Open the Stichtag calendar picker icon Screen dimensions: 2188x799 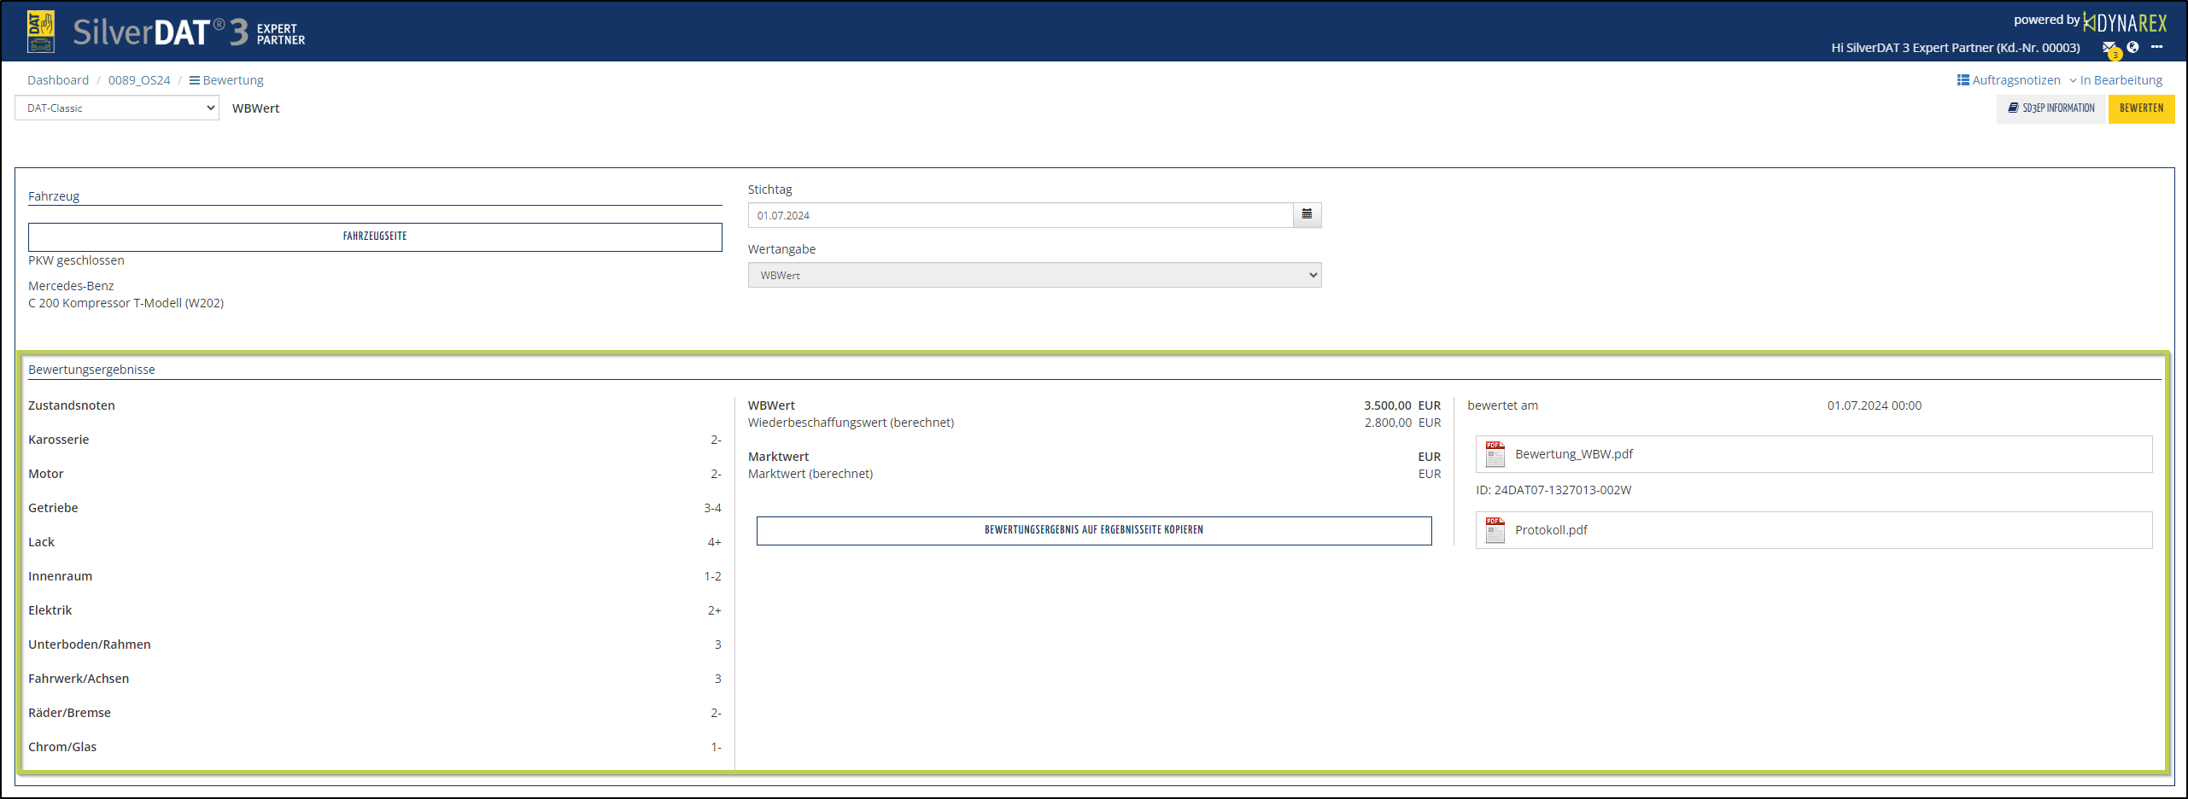pyautogui.click(x=1307, y=215)
